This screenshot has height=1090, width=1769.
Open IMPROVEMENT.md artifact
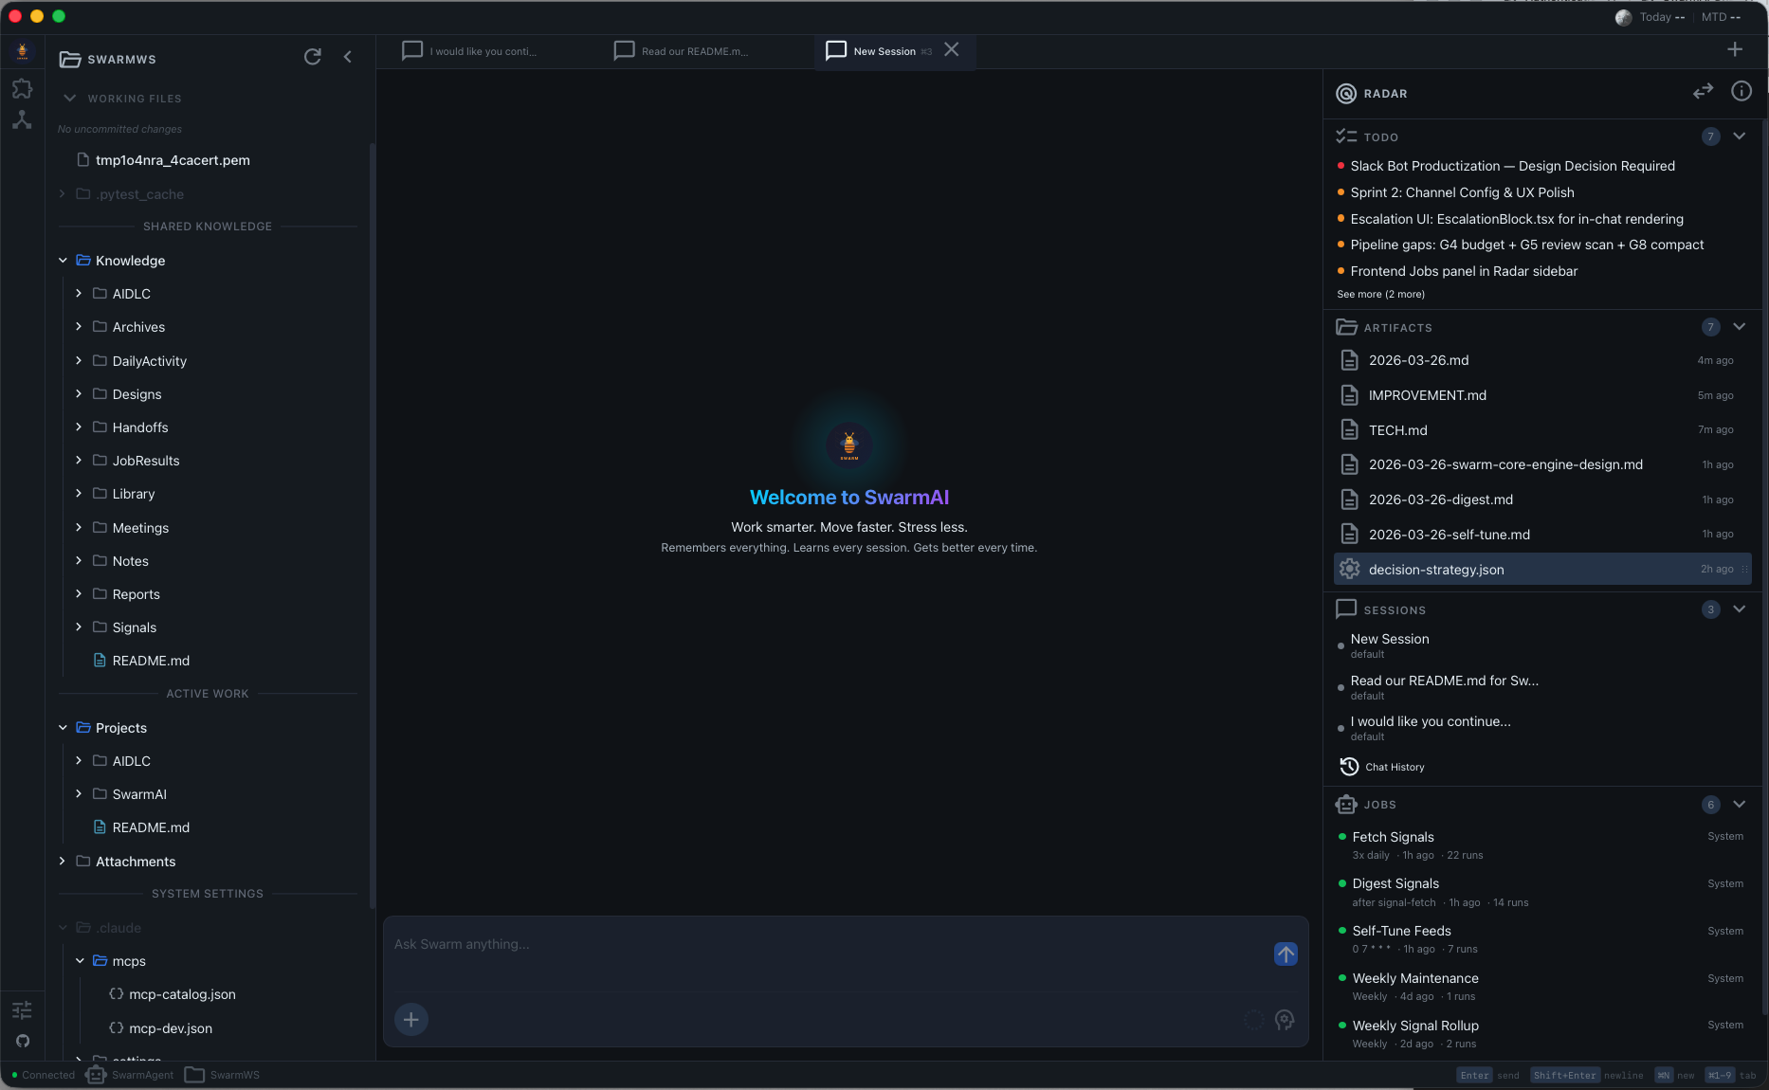pos(1542,395)
